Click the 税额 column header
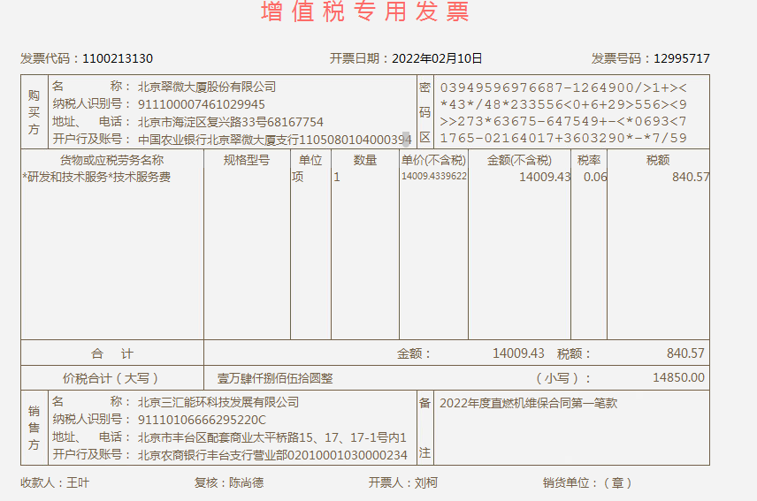The height and width of the screenshot is (501, 757). click(657, 160)
